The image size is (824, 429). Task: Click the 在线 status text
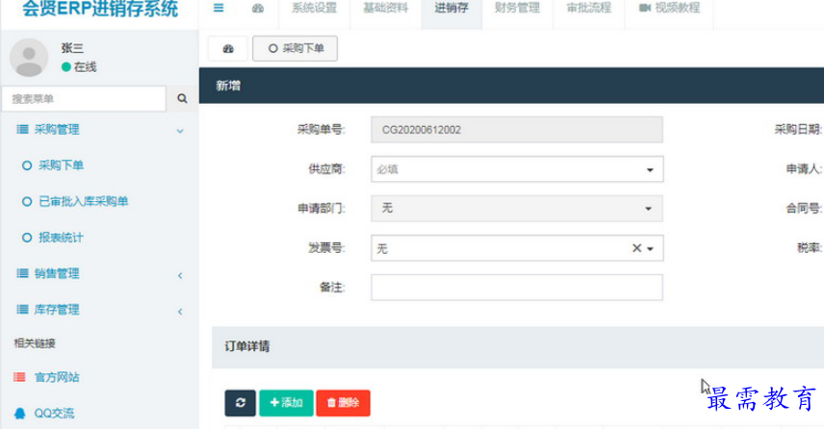coord(85,67)
